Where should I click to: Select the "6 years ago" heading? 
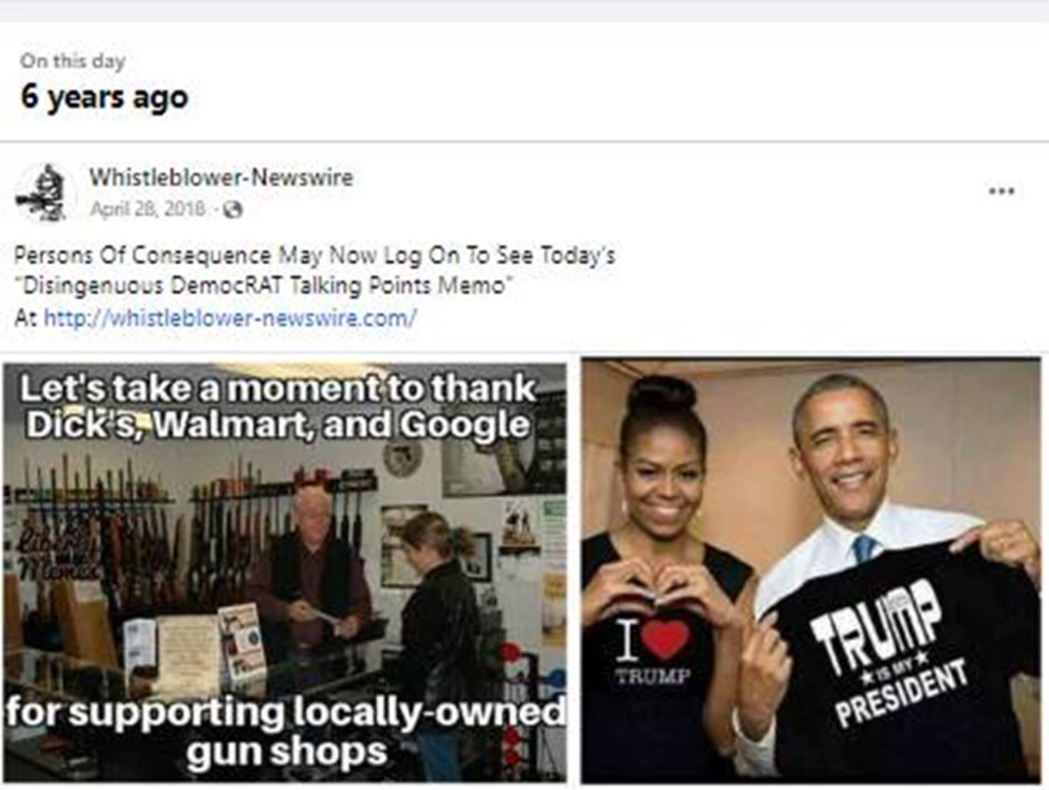point(105,97)
